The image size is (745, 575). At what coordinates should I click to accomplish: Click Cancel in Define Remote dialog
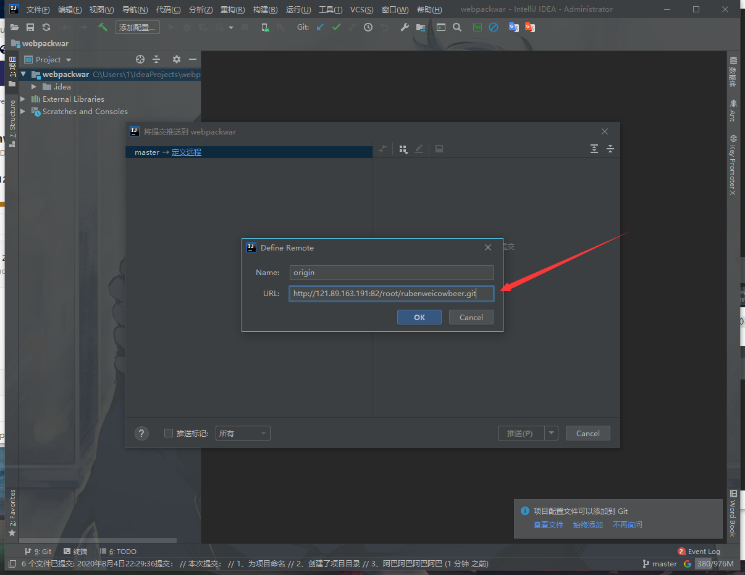point(471,317)
